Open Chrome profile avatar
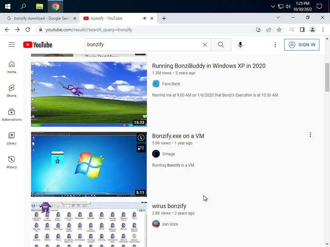This screenshot has width=330, height=247. click(313, 30)
